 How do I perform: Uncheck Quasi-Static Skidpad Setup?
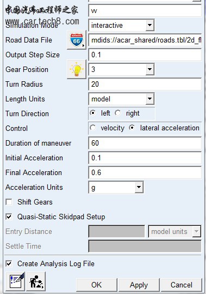(9, 217)
